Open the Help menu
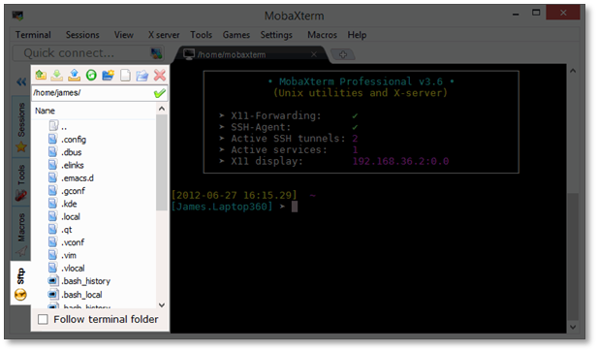This screenshot has width=598, height=352. click(357, 35)
